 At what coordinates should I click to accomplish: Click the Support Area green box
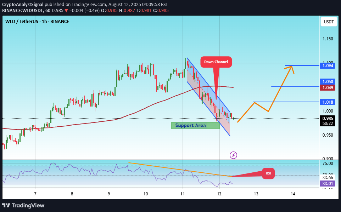tap(195, 126)
